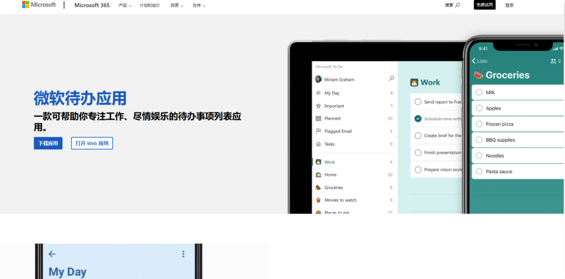Image resolution: width=565 pixels, height=279 pixels.
Task: Mark Frozen pizza as complete
Action: click(479, 124)
